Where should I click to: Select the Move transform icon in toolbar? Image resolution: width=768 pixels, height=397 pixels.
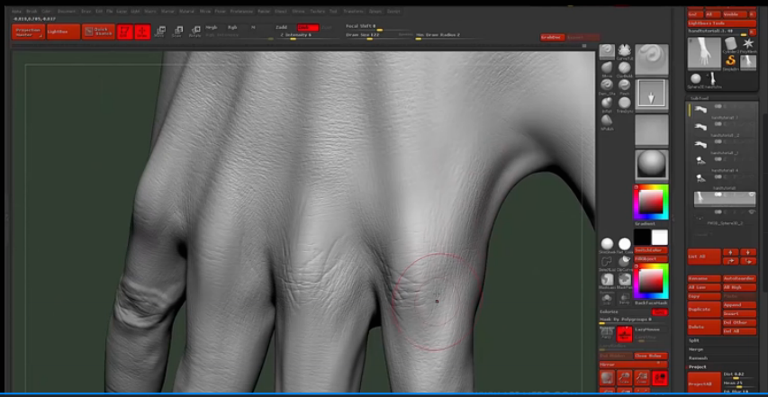pyautogui.click(x=159, y=32)
